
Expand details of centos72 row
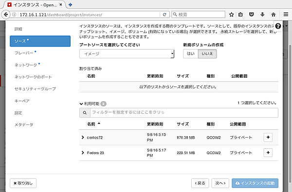point(83,137)
